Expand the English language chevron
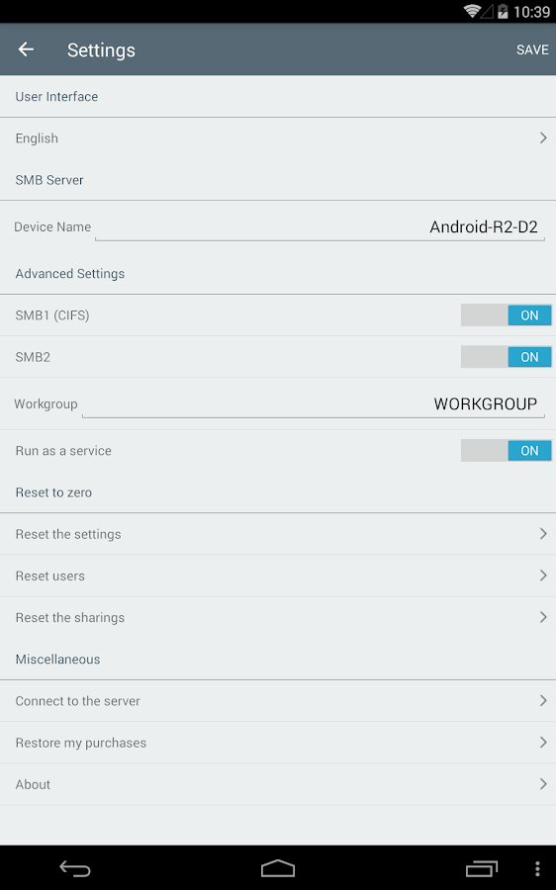The height and width of the screenshot is (890, 556). (543, 137)
